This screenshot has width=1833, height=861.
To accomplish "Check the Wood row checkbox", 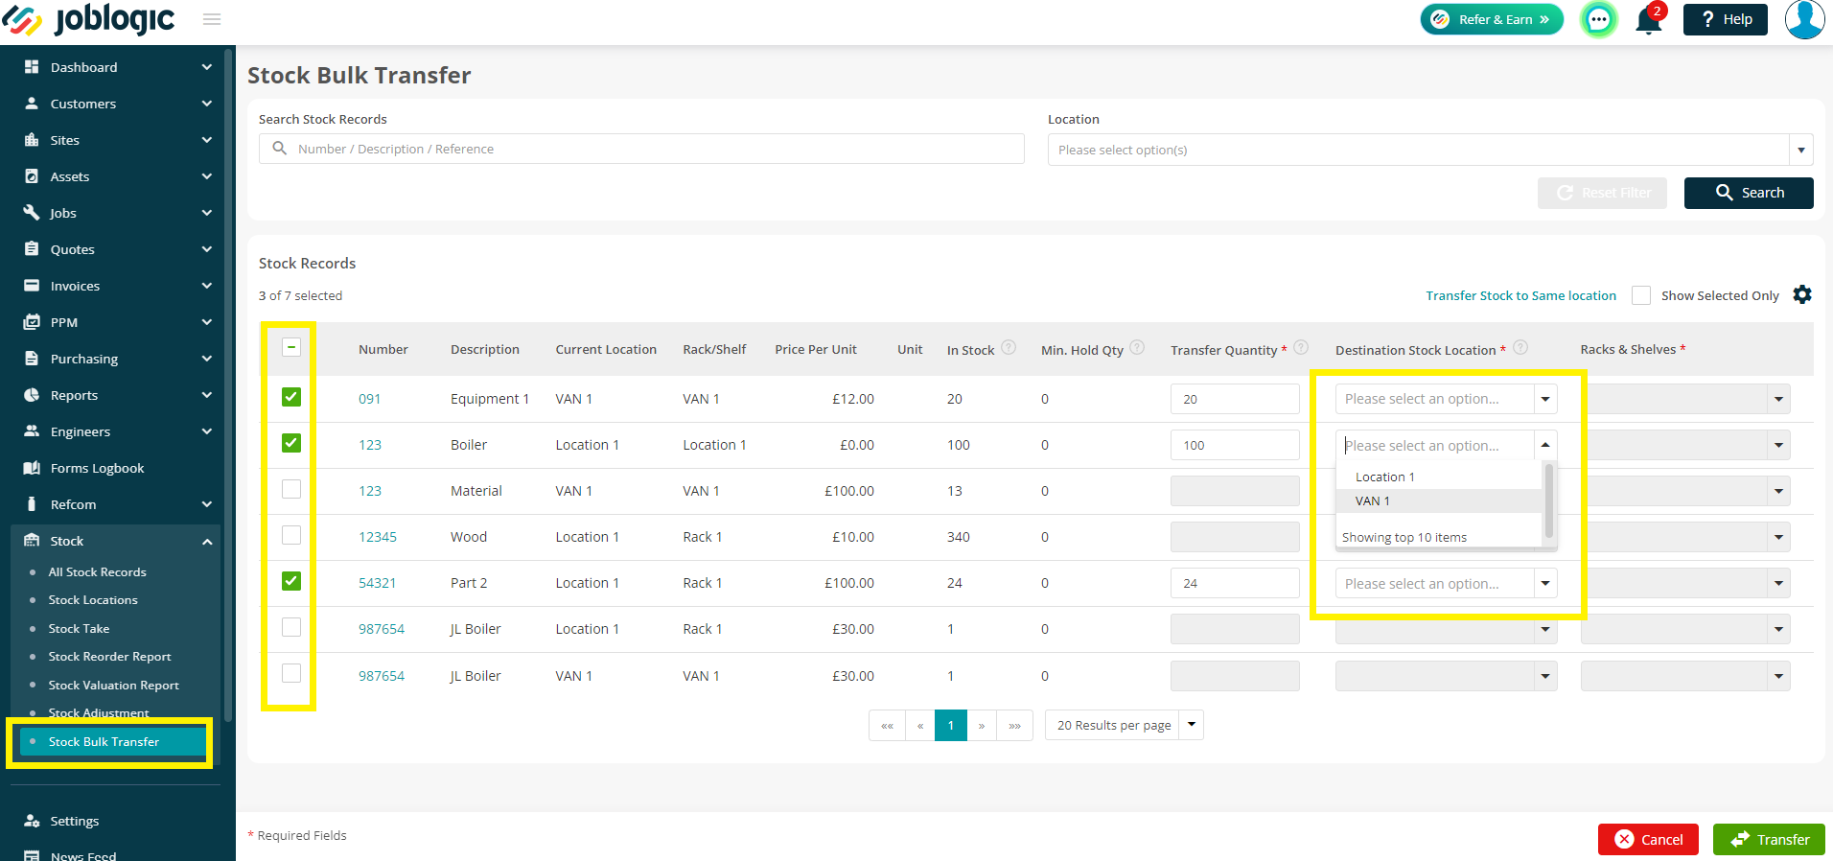I will pyautogui.click(x=291, y=535).
